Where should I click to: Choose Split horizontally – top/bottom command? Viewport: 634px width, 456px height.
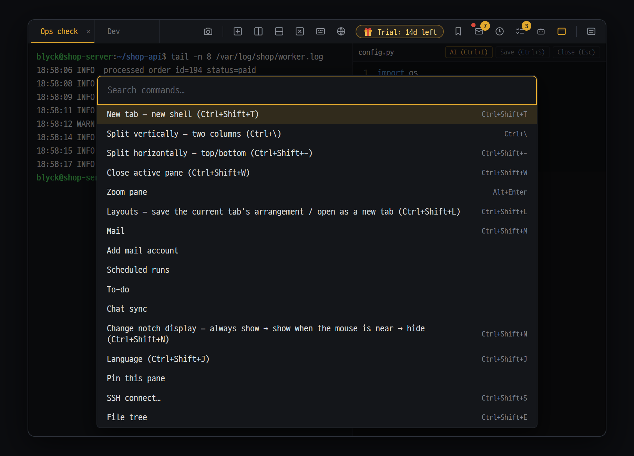coord(317,153)
